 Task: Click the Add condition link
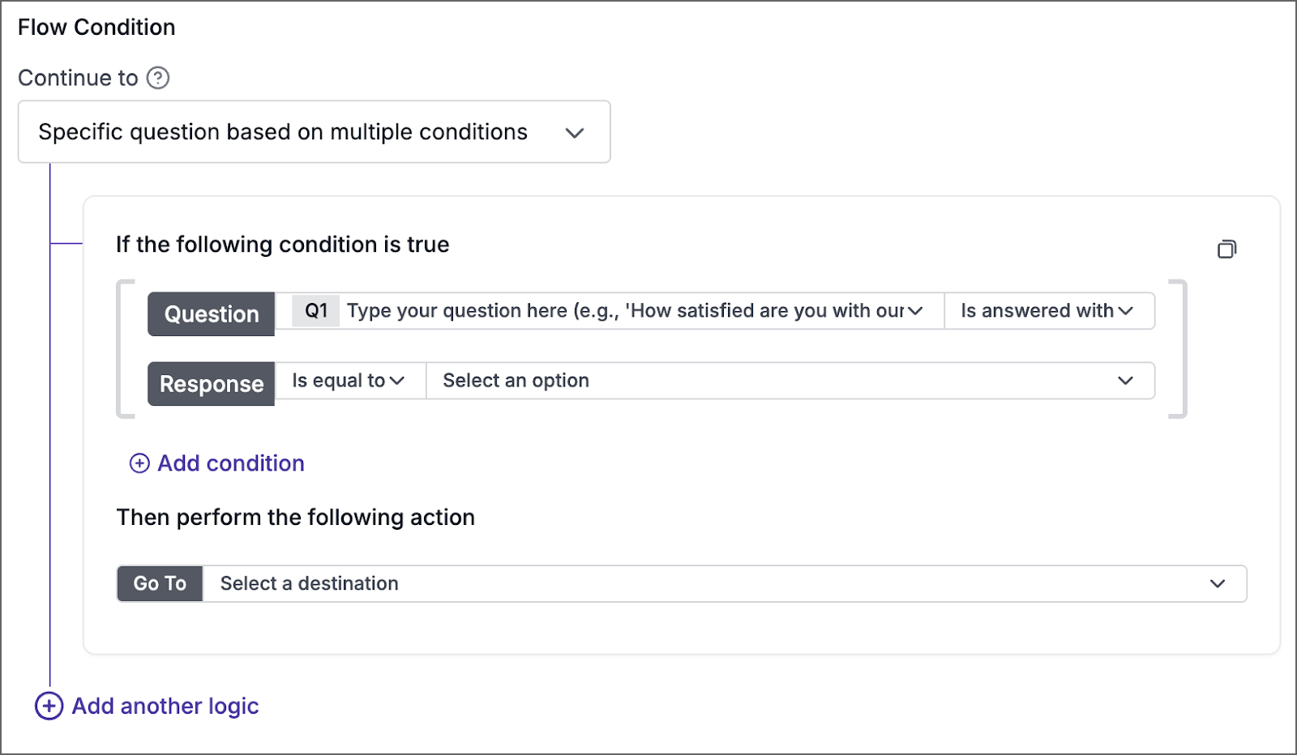click(230, 463)
